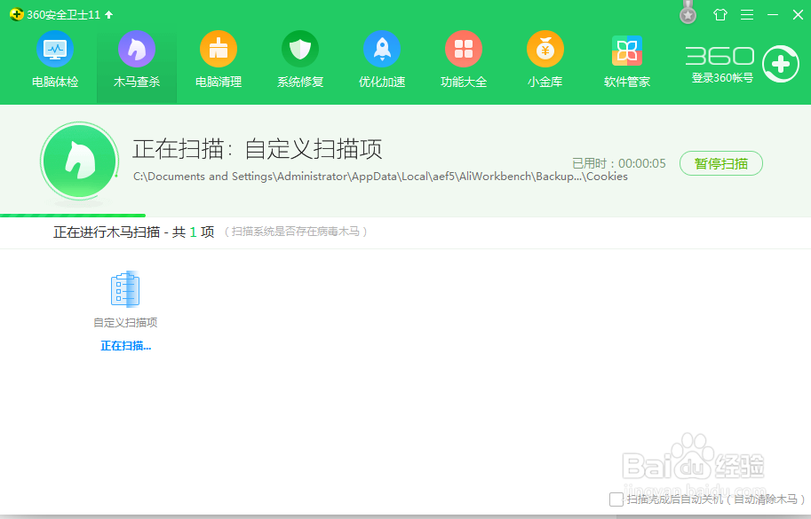Minimize the 360 window
811x519 pixels.
[773, 15]
